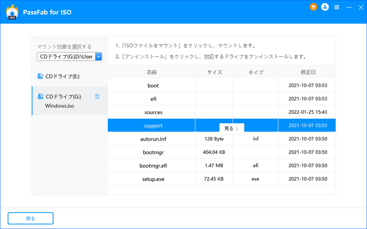This screenshot has height=229, width=367.
Task: Select the bootmgr.efi file name
Action: coord(153,166)
